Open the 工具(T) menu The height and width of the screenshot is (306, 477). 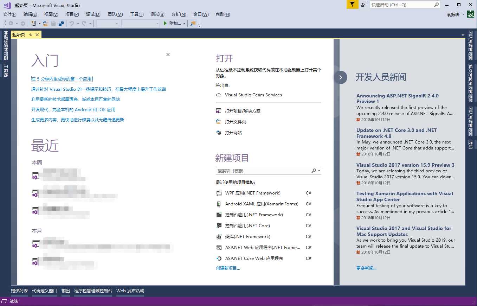[137, 14]
